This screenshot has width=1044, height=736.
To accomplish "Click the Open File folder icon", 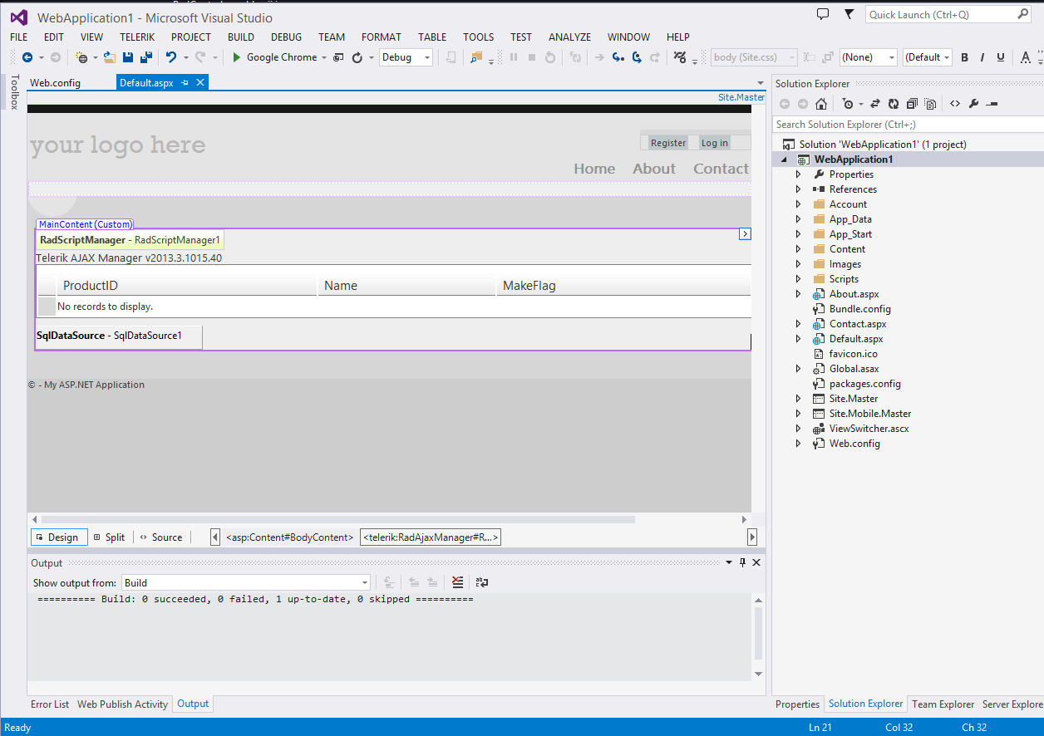I will click(109, 57).
